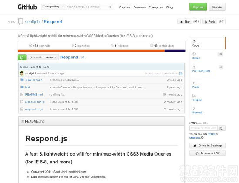Open the Bump current to 1.3.0 commit title
This screenshot has width=239, height=183.
point(35,67)
